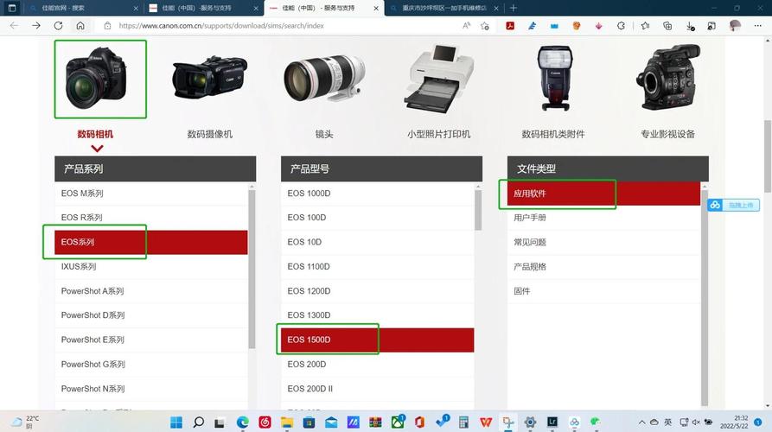Viewport: 772px width, 432px height.
Task: Pick model EOS 1000D
Action: coord(378,194)
